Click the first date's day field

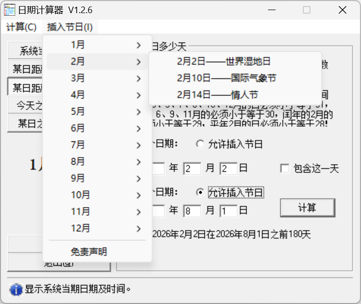228,168
